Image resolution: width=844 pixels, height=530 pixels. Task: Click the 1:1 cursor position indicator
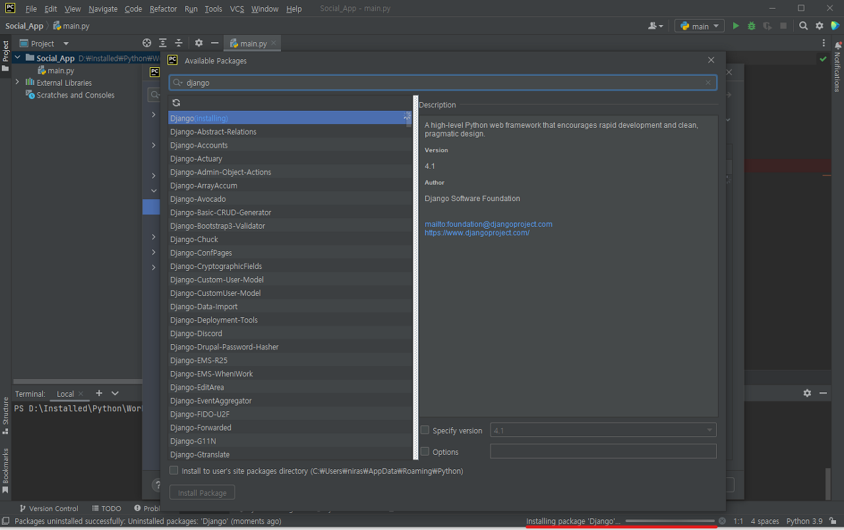tap(738, 521)
